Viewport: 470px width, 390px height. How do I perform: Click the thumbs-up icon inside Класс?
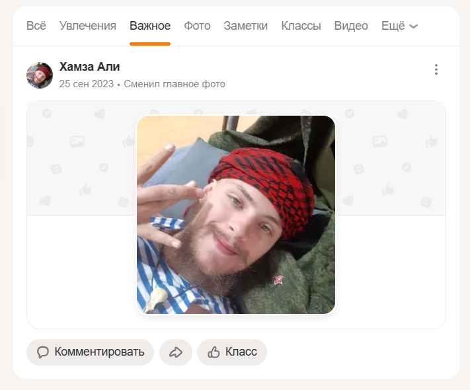214,352
